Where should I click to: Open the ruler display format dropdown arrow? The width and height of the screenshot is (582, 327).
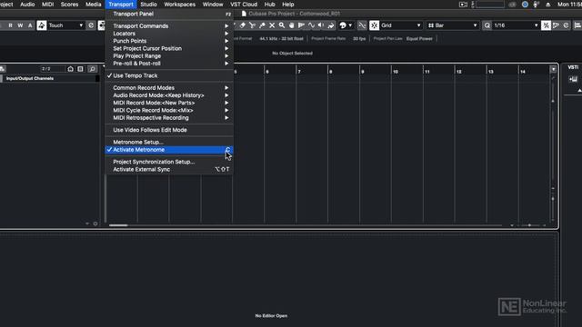pyautogui.click(x=553, y=69)
